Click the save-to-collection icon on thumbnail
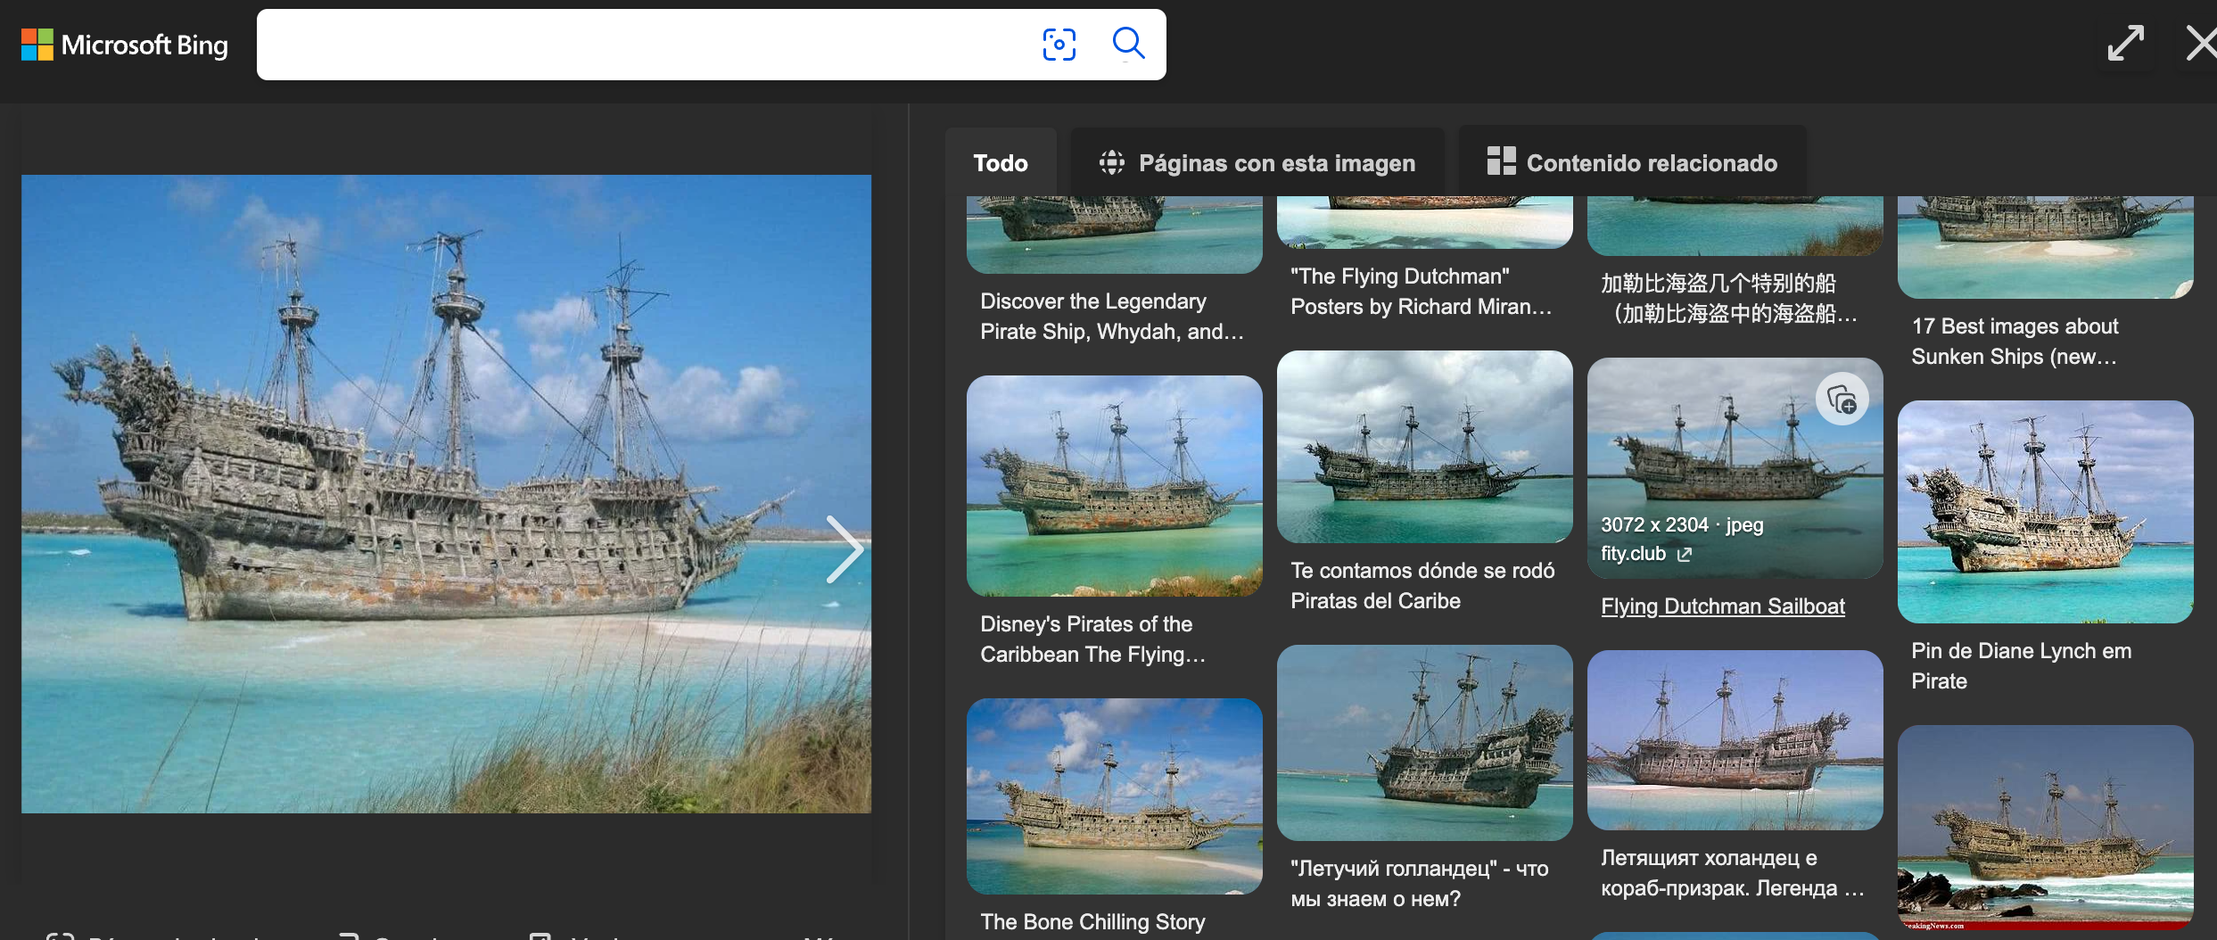This screenshot has height=940, width=2217. tap(1842, 400)
